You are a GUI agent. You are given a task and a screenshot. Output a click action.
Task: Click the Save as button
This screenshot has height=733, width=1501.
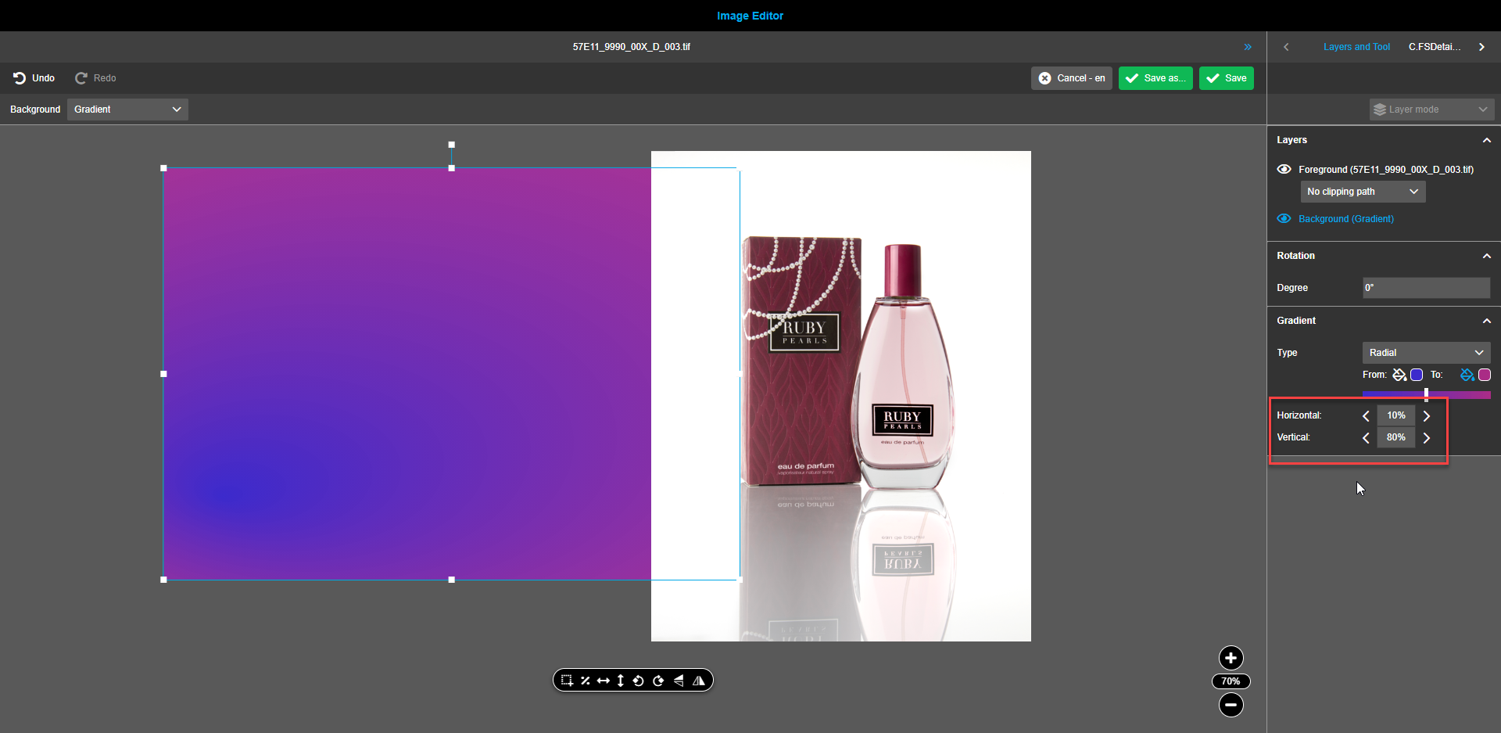(1155, 77)
